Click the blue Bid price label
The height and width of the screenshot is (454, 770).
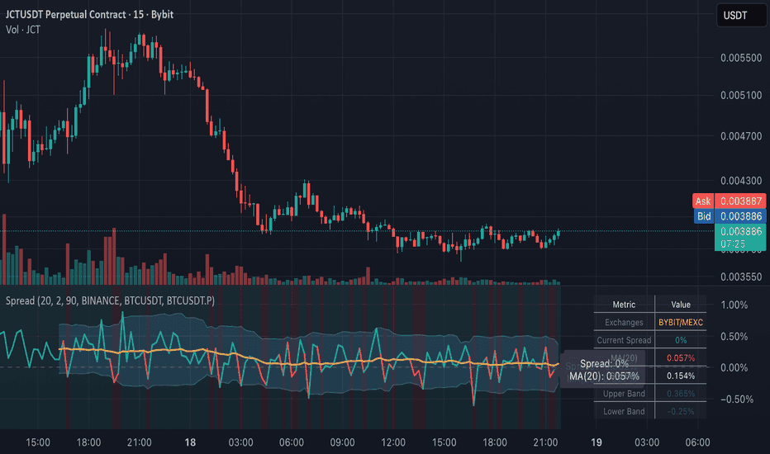coord(729,216)
